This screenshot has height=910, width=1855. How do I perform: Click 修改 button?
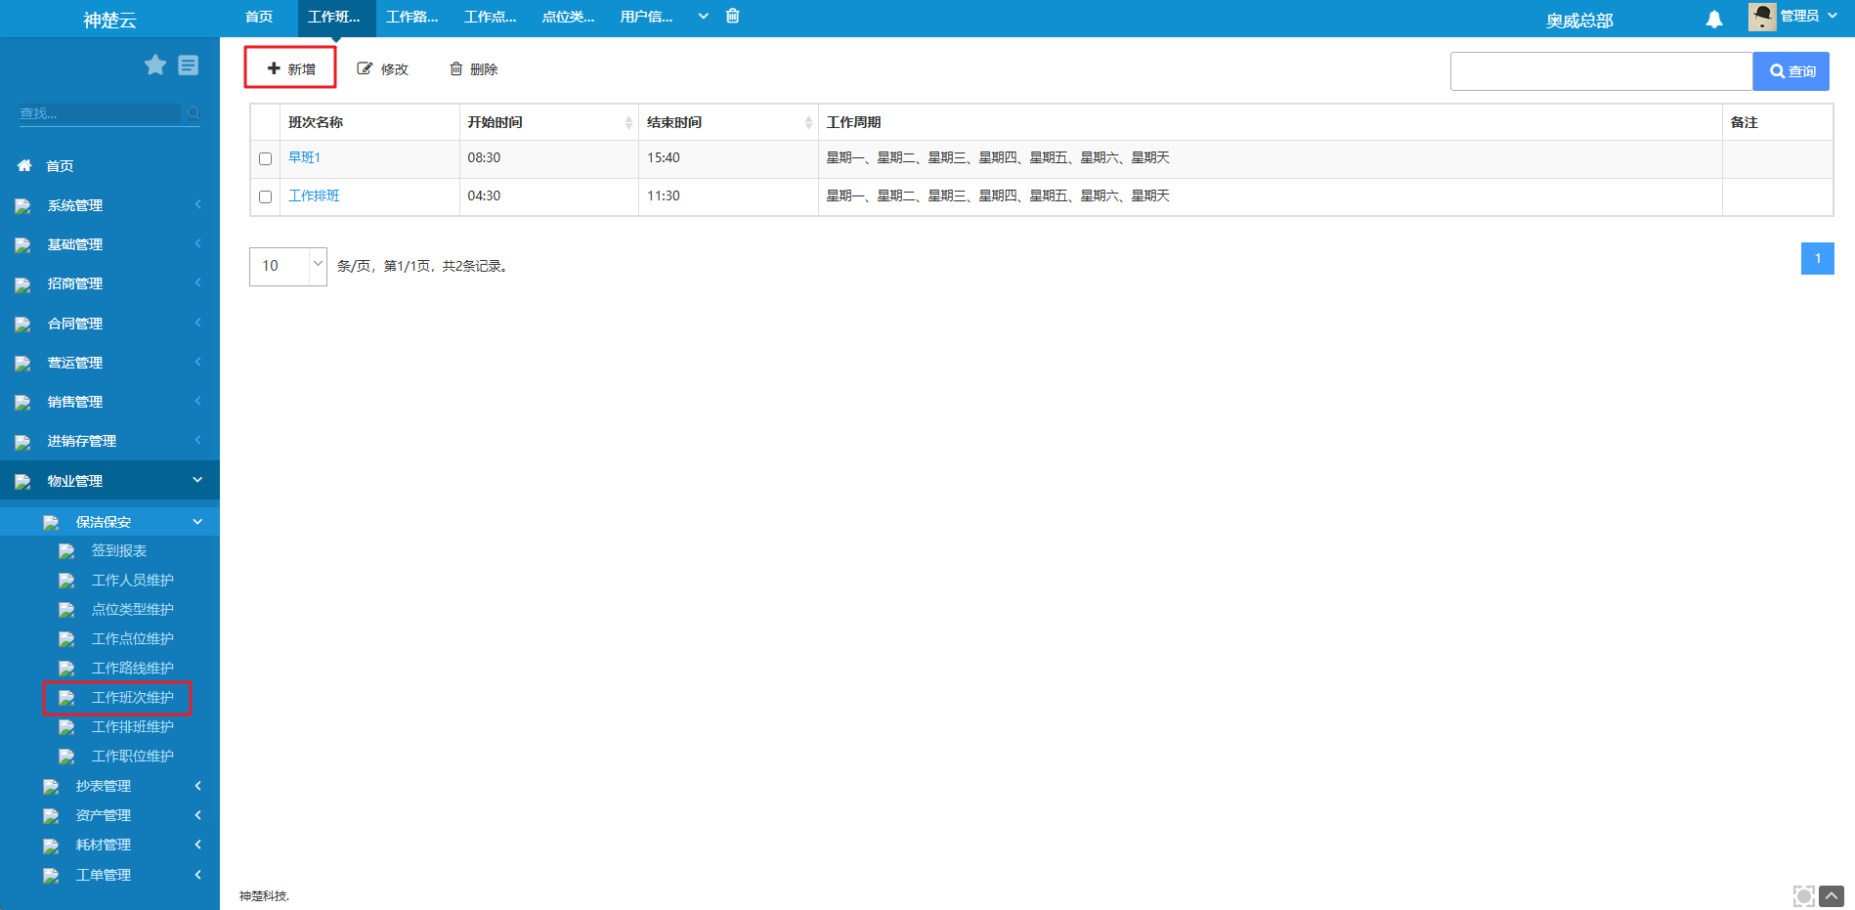click(x=382, y=68)
